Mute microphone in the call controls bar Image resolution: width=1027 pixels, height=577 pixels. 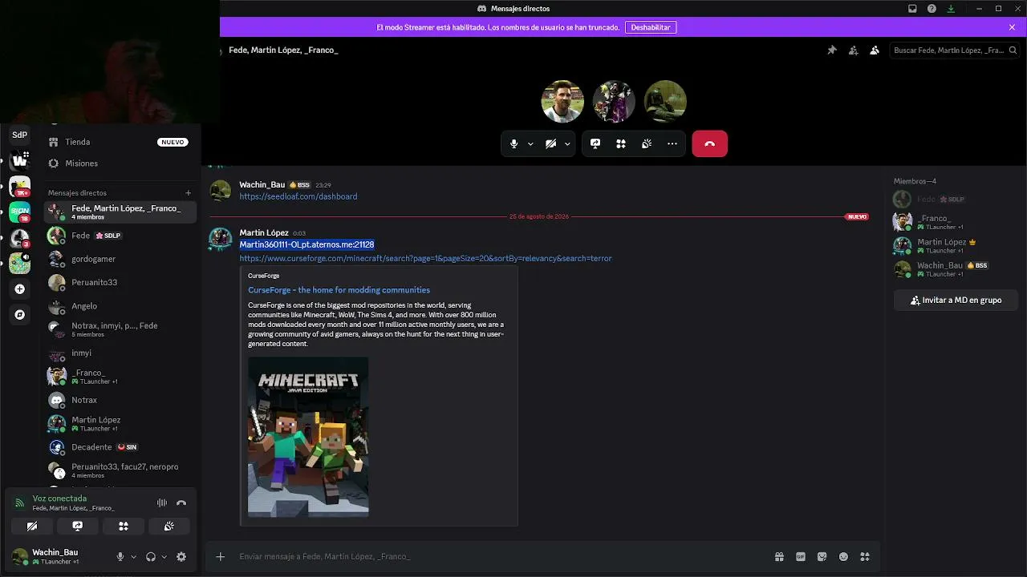point(514,143)
